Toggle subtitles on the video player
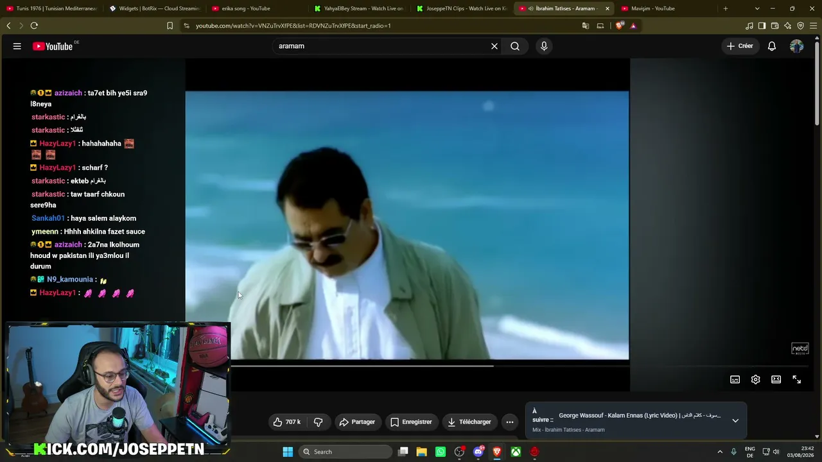Image resolution: width=822 pixels, height=462 pixels. click(x=735, y=380)
